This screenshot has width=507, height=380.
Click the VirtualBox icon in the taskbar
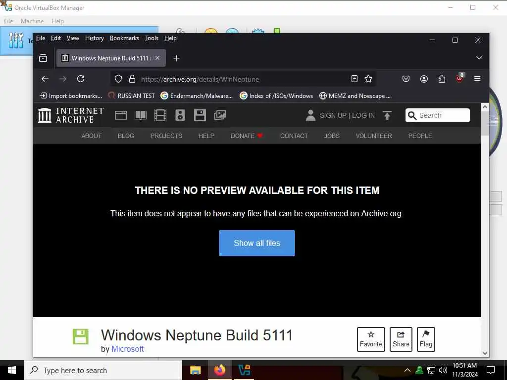244,370
